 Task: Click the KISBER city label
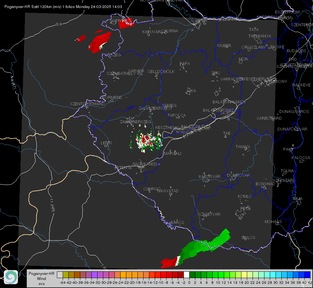[224, 46]
